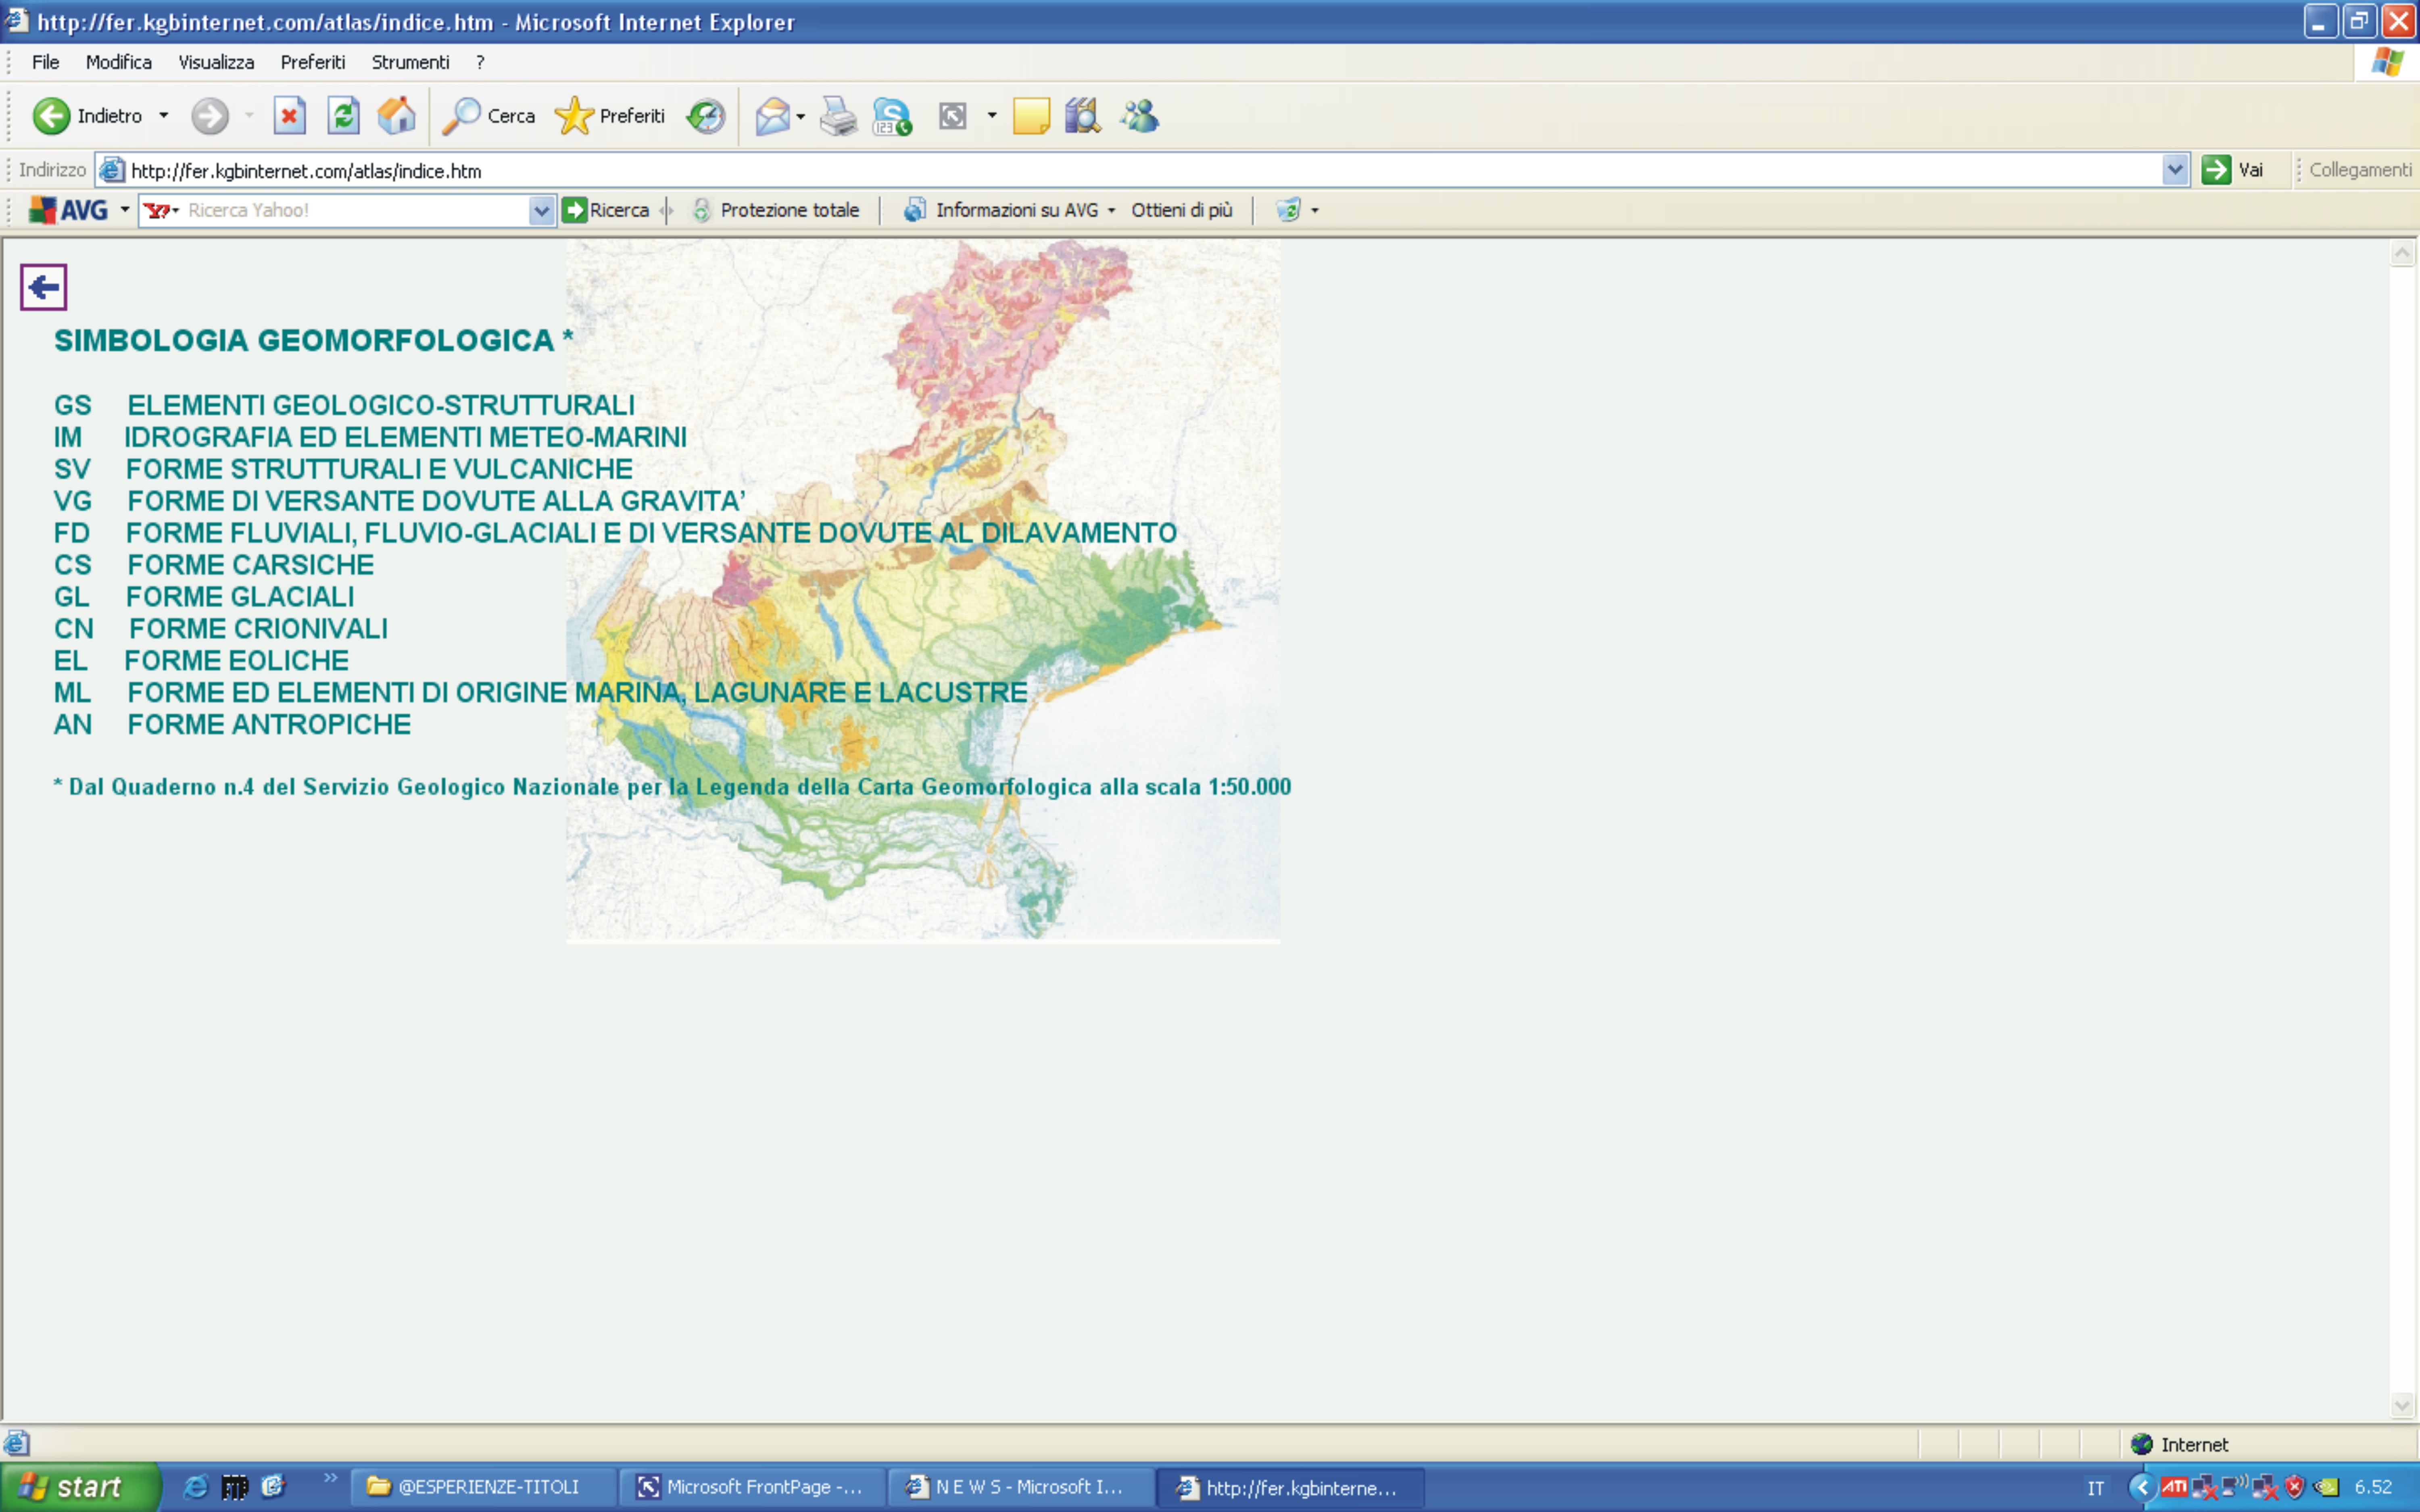Open the Messenger people icon

(1139, 116)
